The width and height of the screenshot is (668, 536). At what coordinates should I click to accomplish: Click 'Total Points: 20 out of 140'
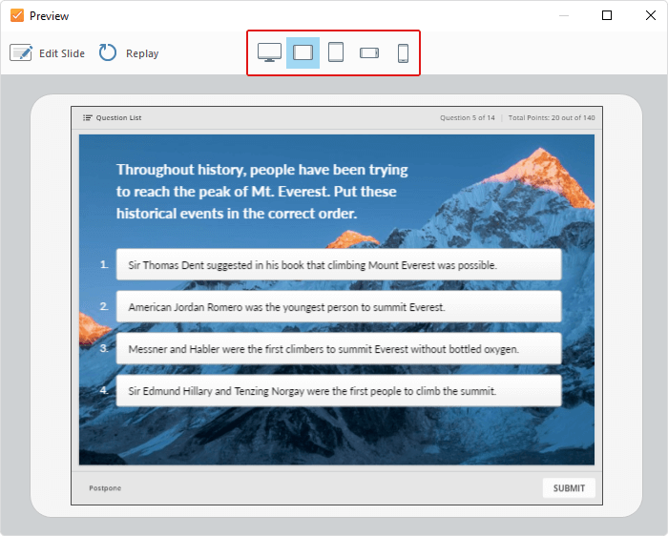tap(552, 118)
